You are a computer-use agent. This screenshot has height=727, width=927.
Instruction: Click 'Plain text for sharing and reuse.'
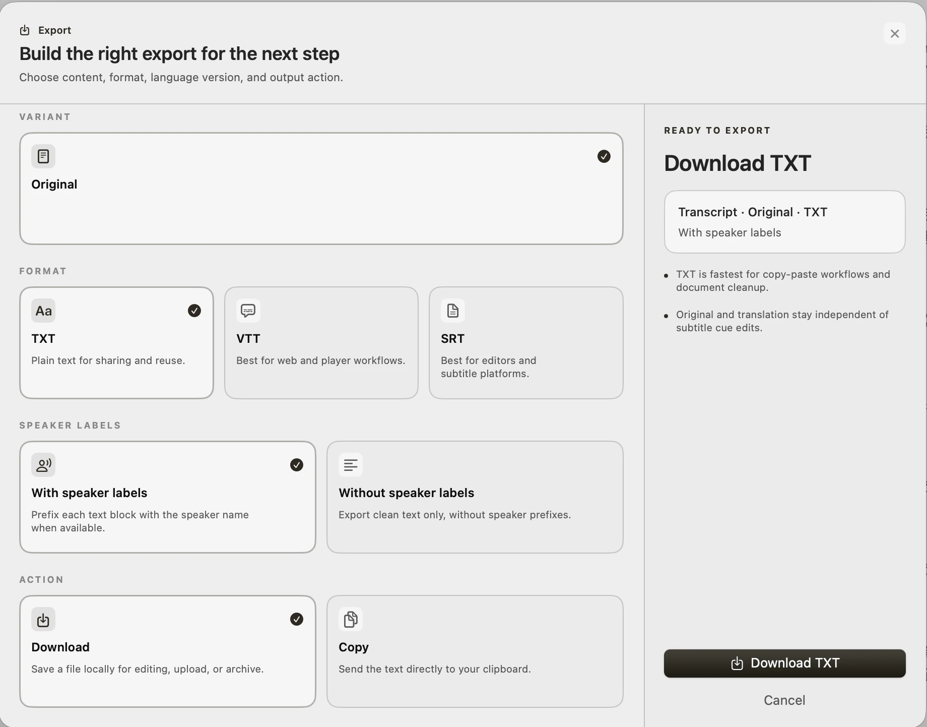click(x=108, y=360)
